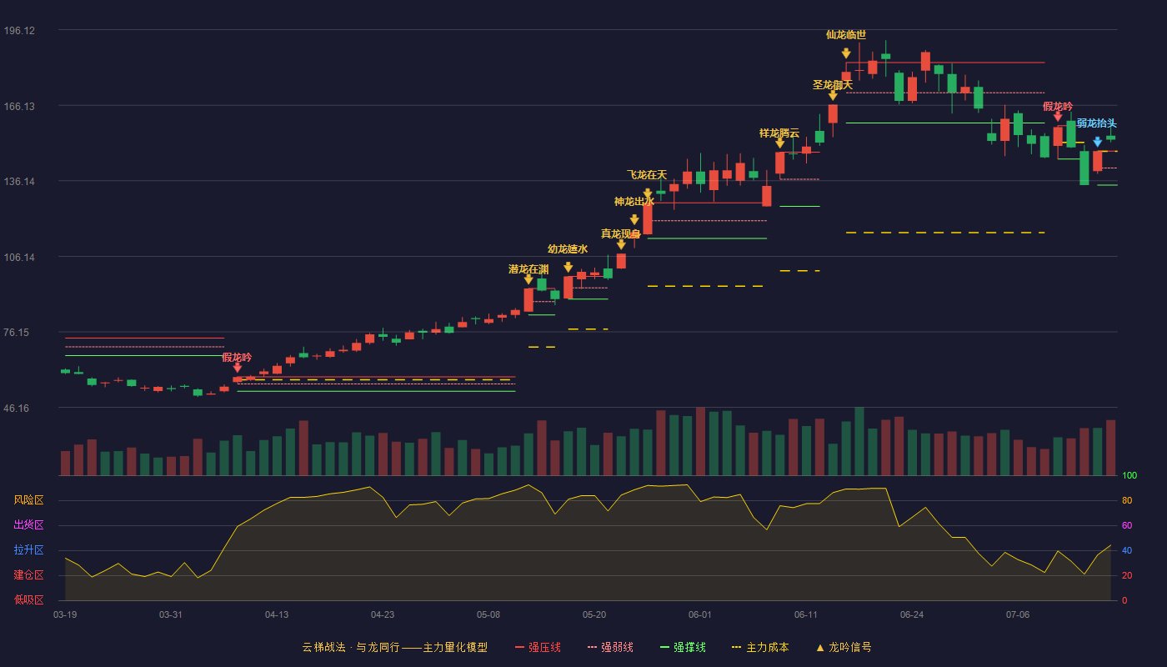Click the orange 80 indicator scale value
The image size is (1167, 667).
point(1127,501)
